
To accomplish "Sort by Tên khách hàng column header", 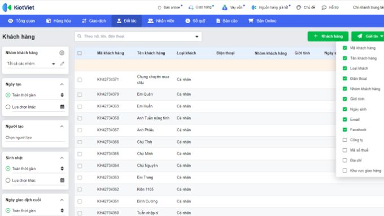I will click(151, 53).
